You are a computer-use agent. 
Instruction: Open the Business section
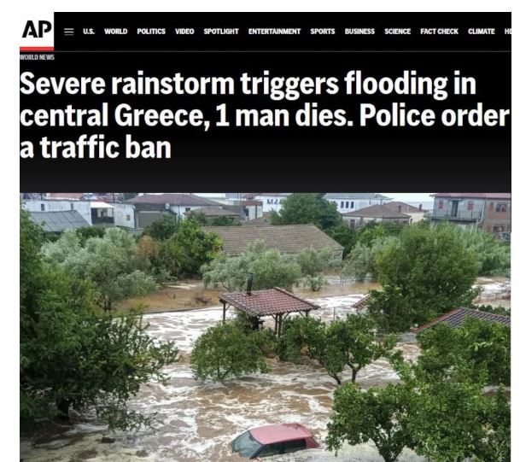[359, 32]
